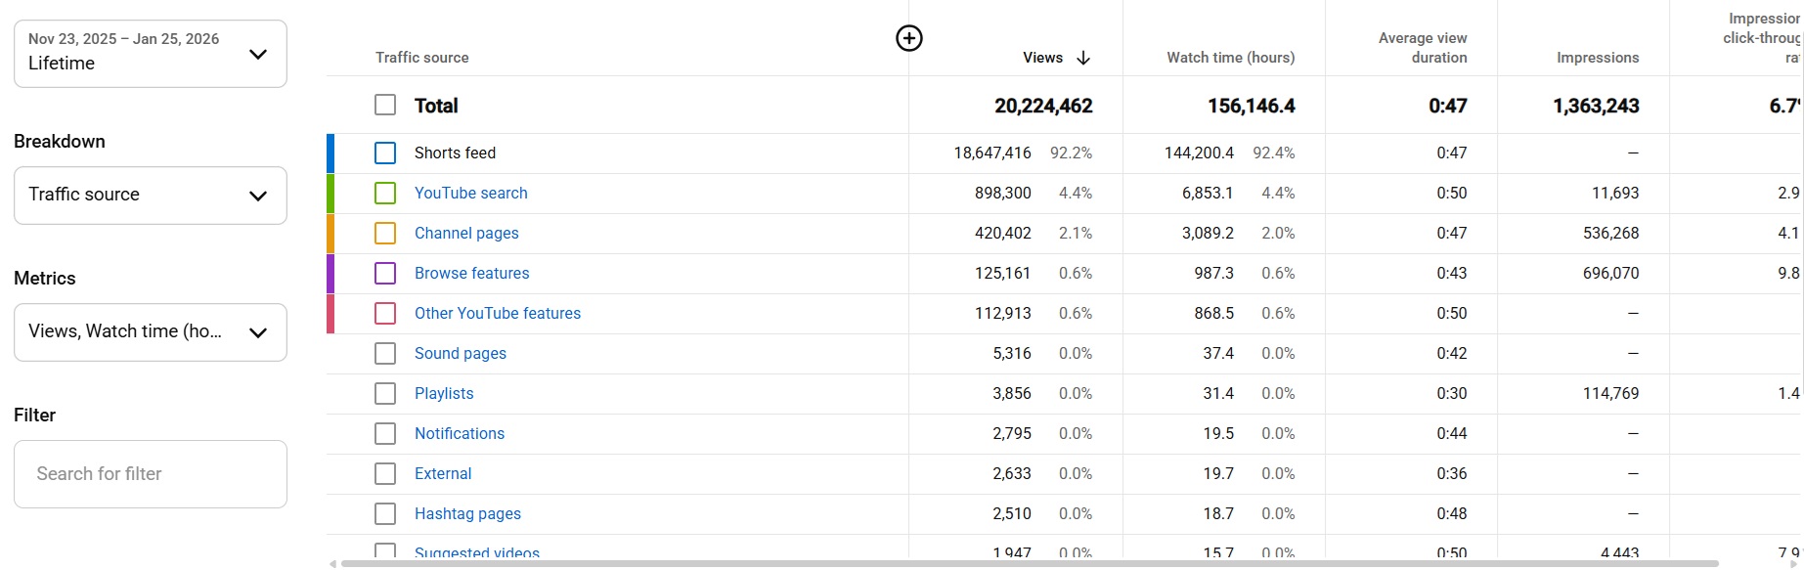Open the Notifications traffic source link
This screenshot has height=570, width=1804.
click(459, 434)
